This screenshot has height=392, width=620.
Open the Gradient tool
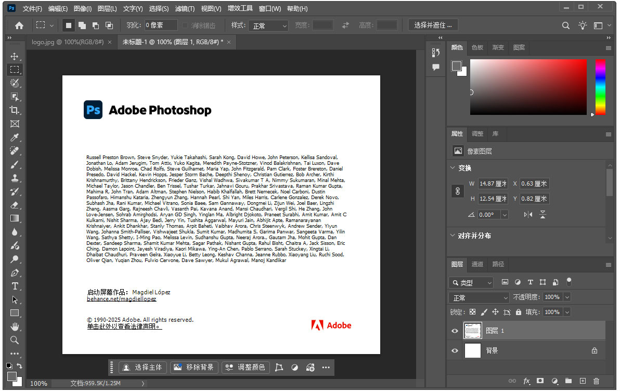[x=15, y=218]
